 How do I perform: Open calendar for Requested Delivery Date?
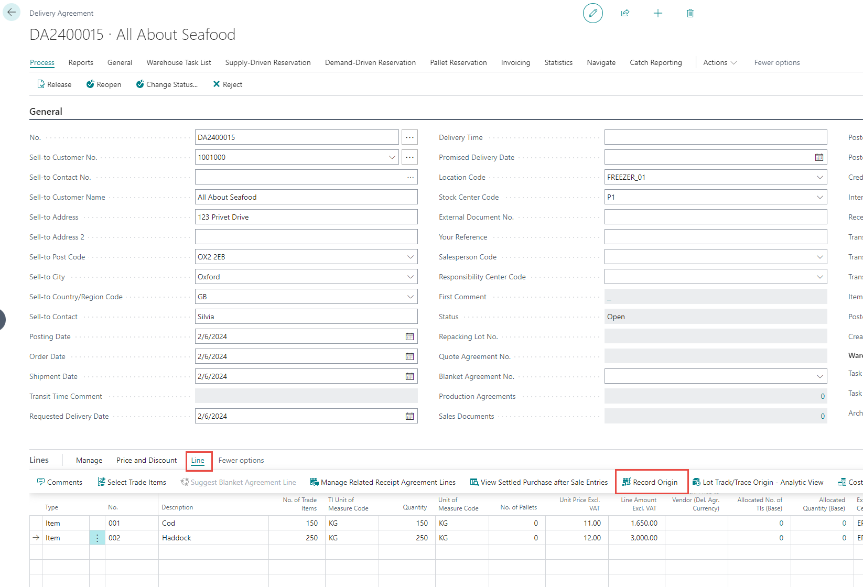(409, 416)
